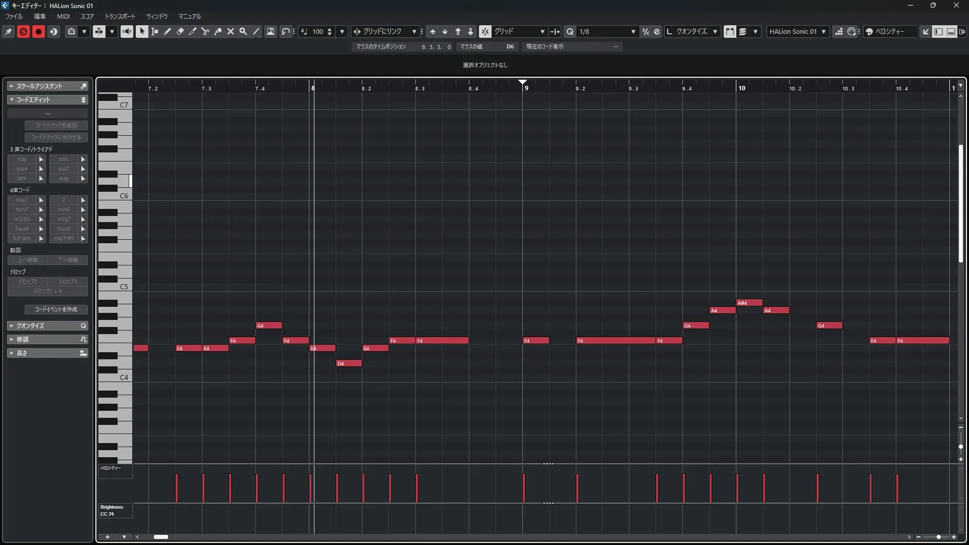Open the MIDI menu
Screen dimensions: 969x545
click(x=63, y=16)
